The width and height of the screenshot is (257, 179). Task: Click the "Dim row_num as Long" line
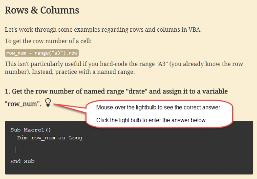point(50,138)
